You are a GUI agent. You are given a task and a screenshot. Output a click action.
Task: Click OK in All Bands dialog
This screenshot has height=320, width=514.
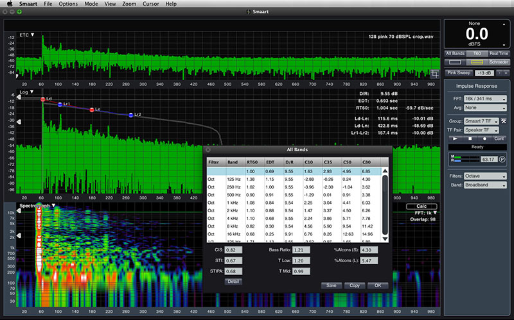tap(378, 285)
